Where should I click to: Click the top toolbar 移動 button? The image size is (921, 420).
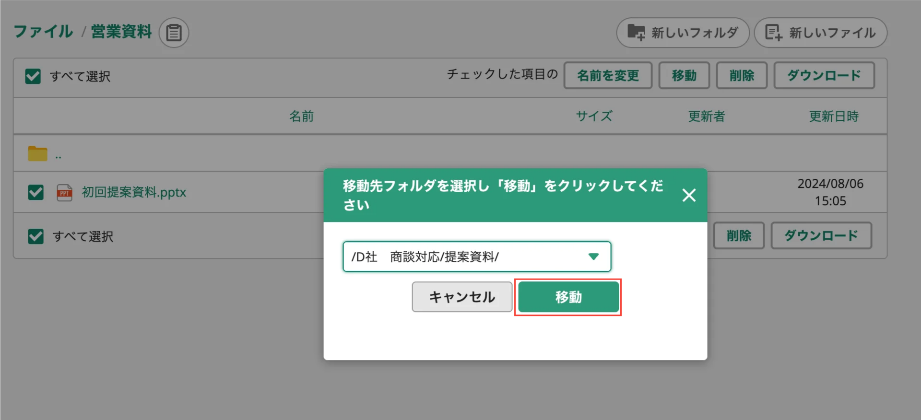tap(684, 75)
